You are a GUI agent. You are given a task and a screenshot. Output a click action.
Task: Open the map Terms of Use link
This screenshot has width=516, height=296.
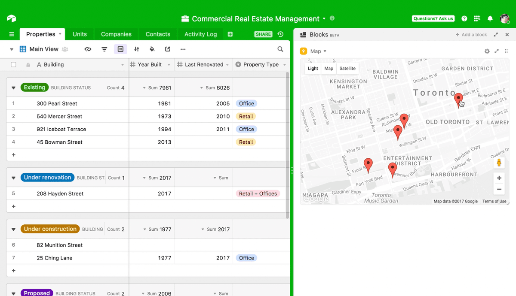(494, 201)
